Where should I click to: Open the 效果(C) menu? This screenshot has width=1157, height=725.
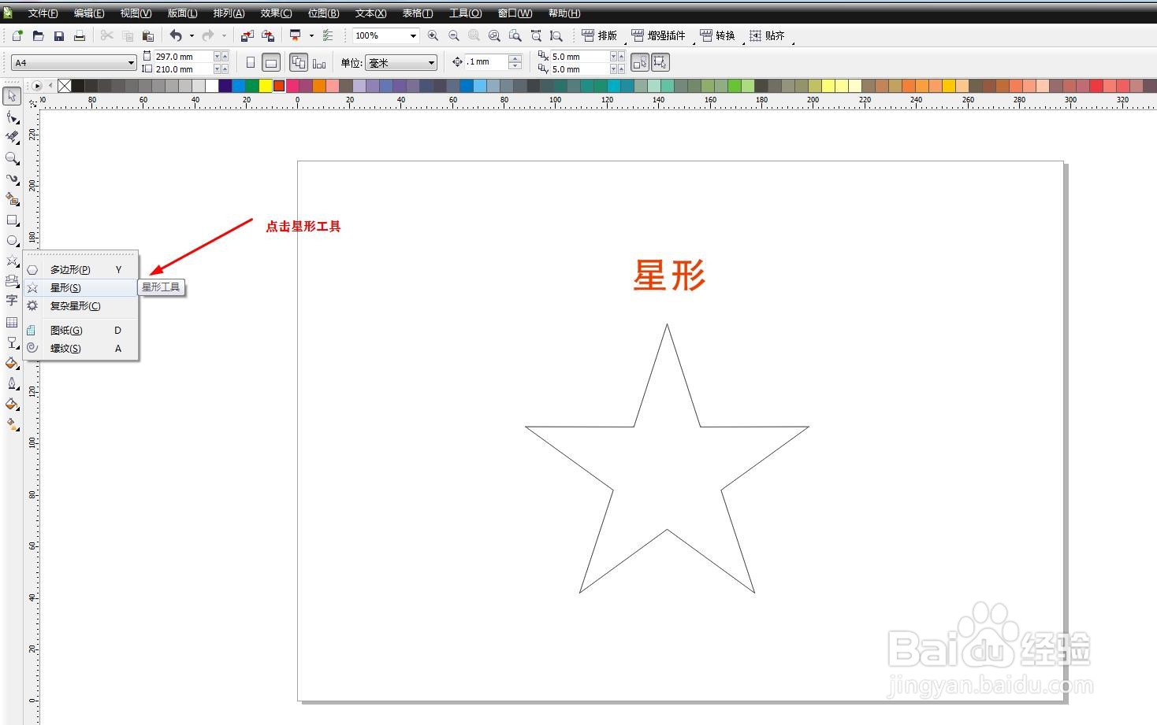click(x=276, y=13)
